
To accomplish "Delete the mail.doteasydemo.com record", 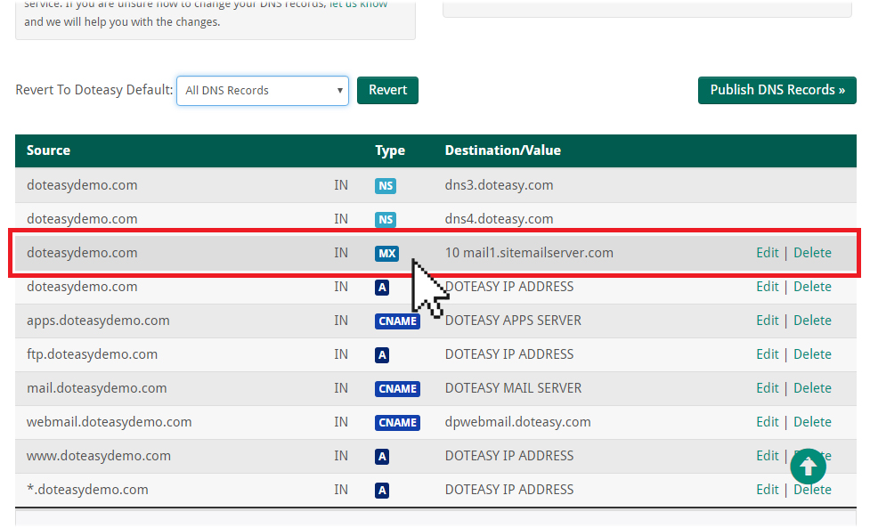I will tap(812, 388).
